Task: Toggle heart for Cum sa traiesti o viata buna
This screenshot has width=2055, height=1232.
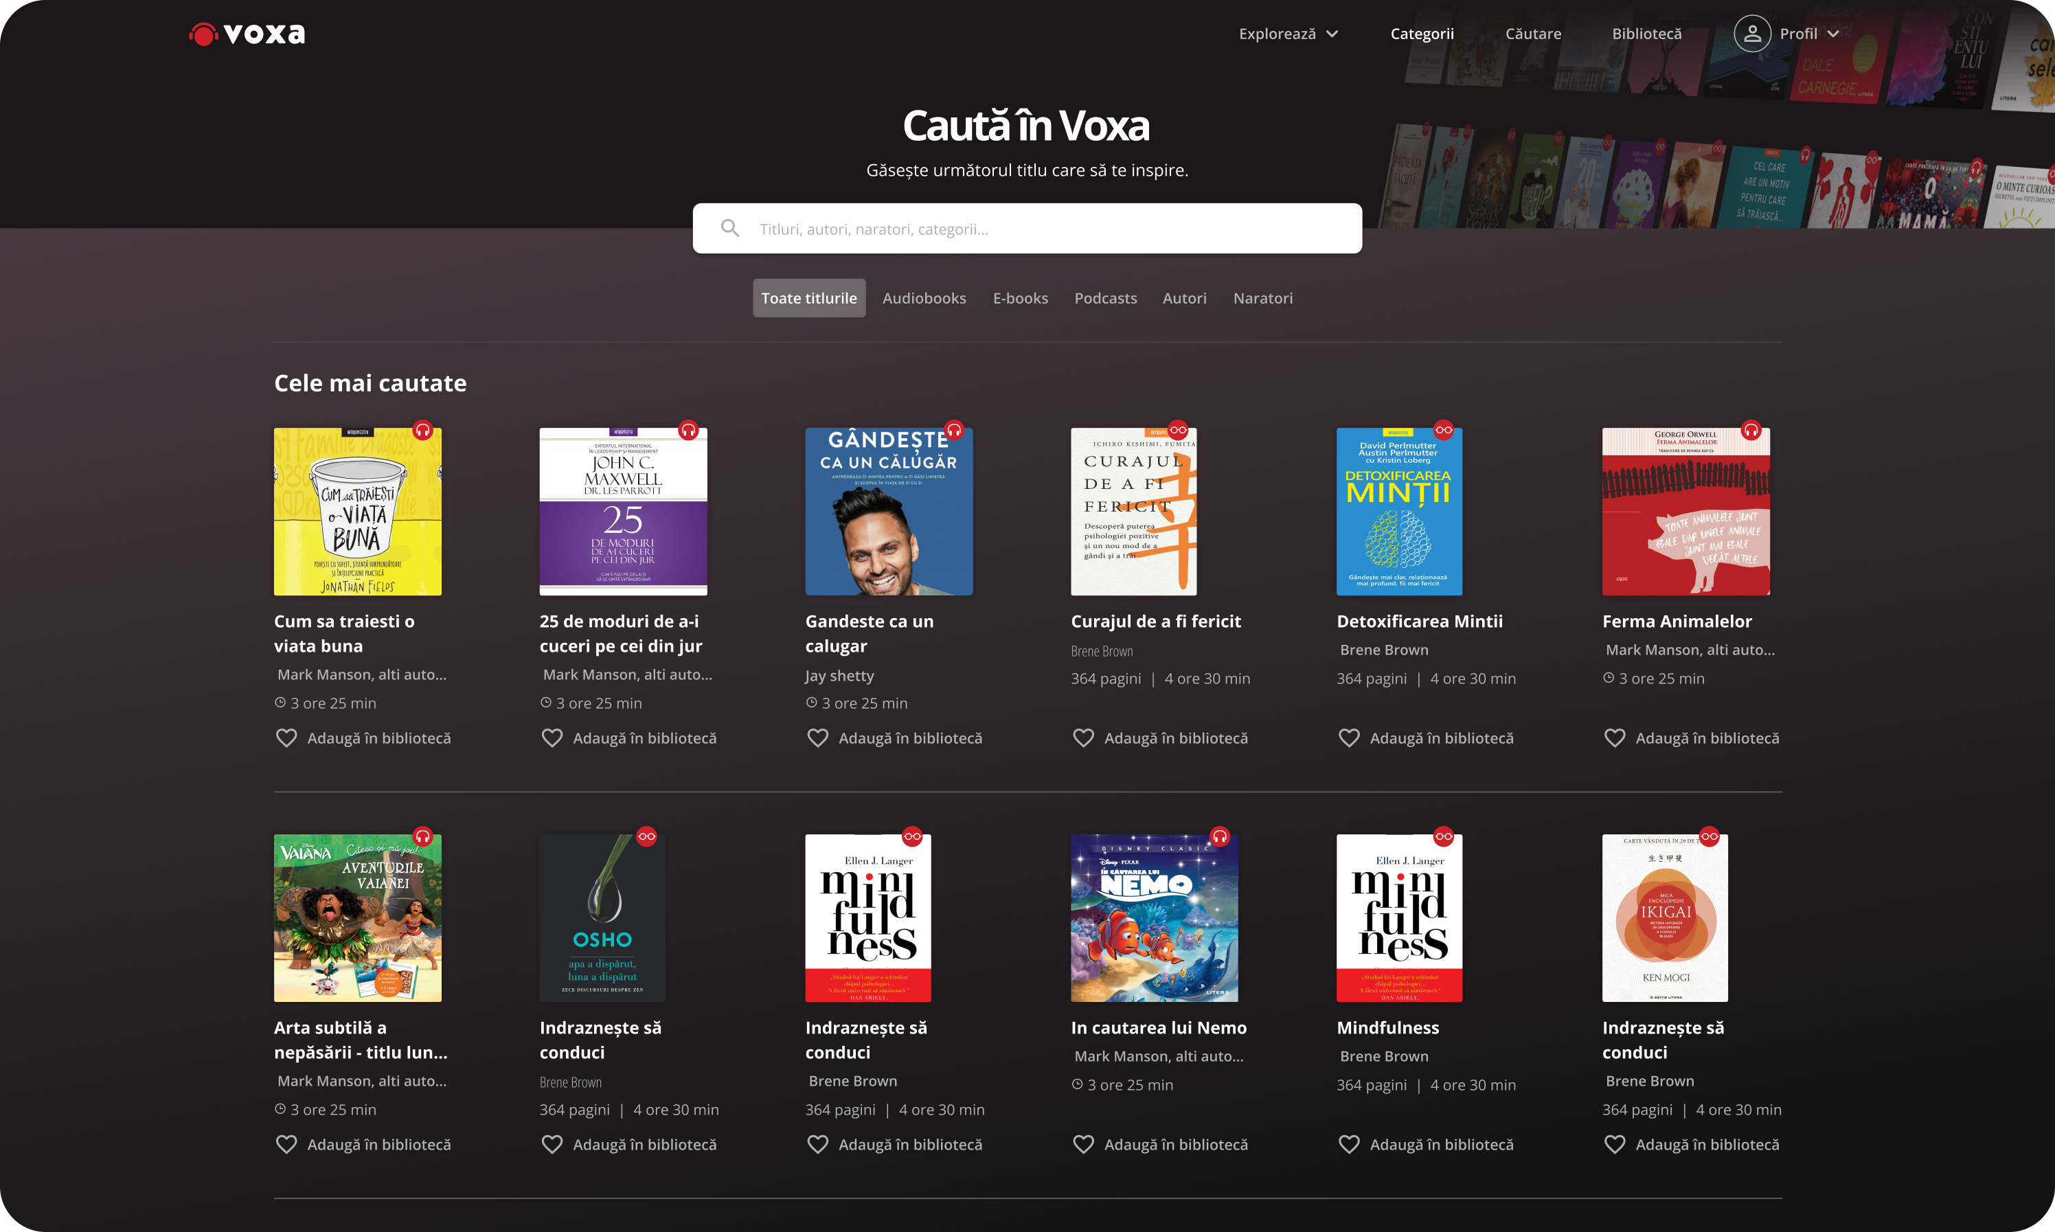Action: point(286,738)
